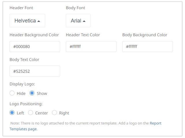Choose Center logo positioning radio button
Viewport: 185px width, 138px height.
tap(30, 113)
